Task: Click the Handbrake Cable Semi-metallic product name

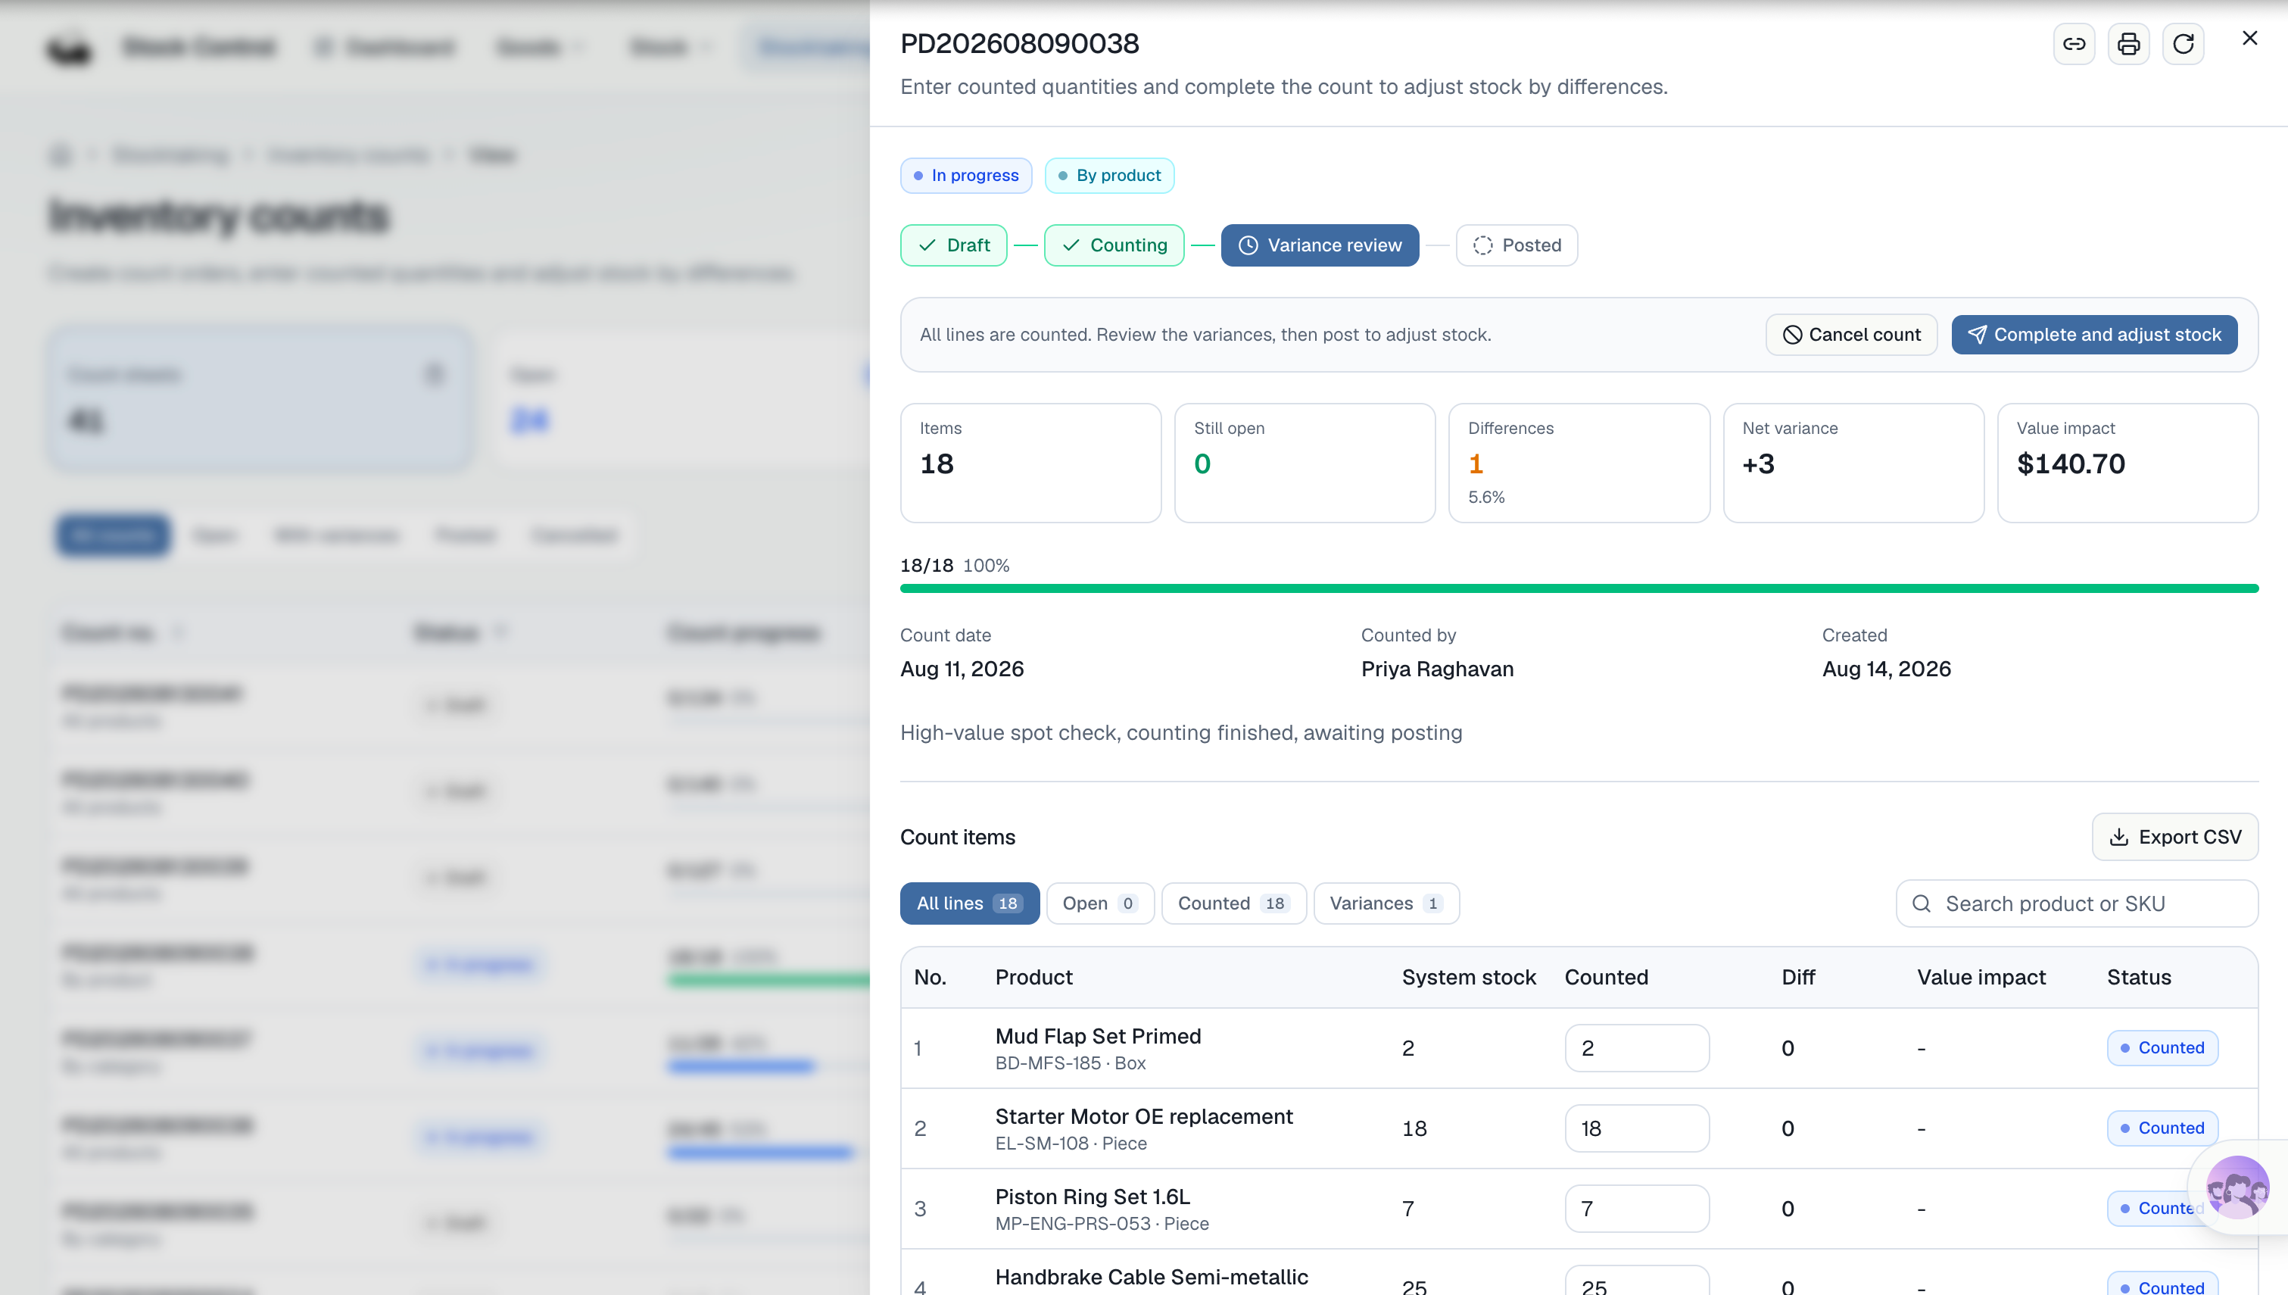Action: pyautogui.click(x=1151, y=1278)
